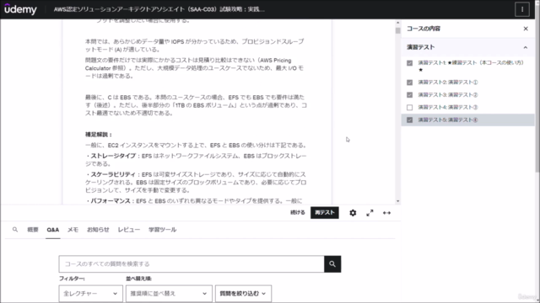Image resolution: width=540 pixels, height=303 pixels.
Task: Click the search magnifier tab icon
Action: tap(15, 229)
